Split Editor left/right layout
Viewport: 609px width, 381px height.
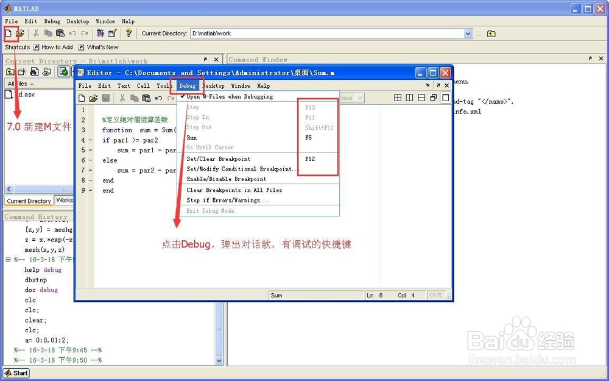pos(409,98)
